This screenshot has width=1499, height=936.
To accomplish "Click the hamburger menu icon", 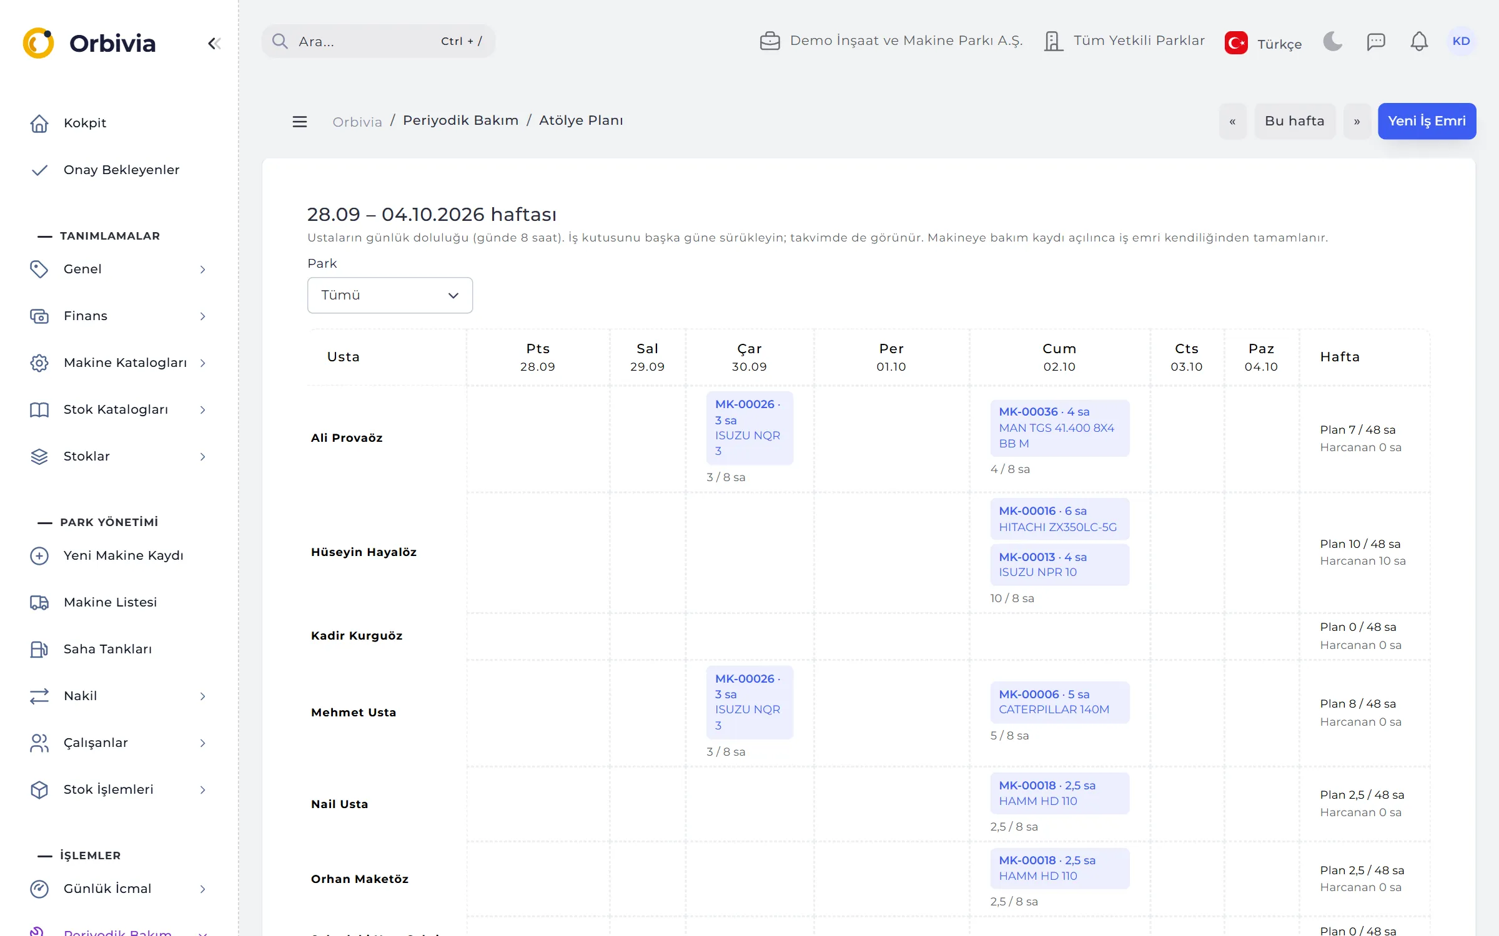I will (300, 121).
